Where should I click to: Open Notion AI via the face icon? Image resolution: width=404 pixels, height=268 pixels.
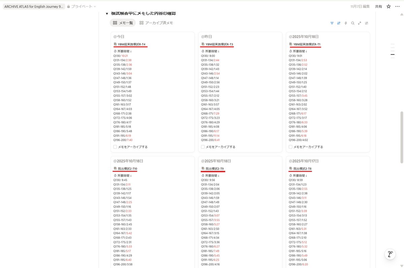click(390, 255)
